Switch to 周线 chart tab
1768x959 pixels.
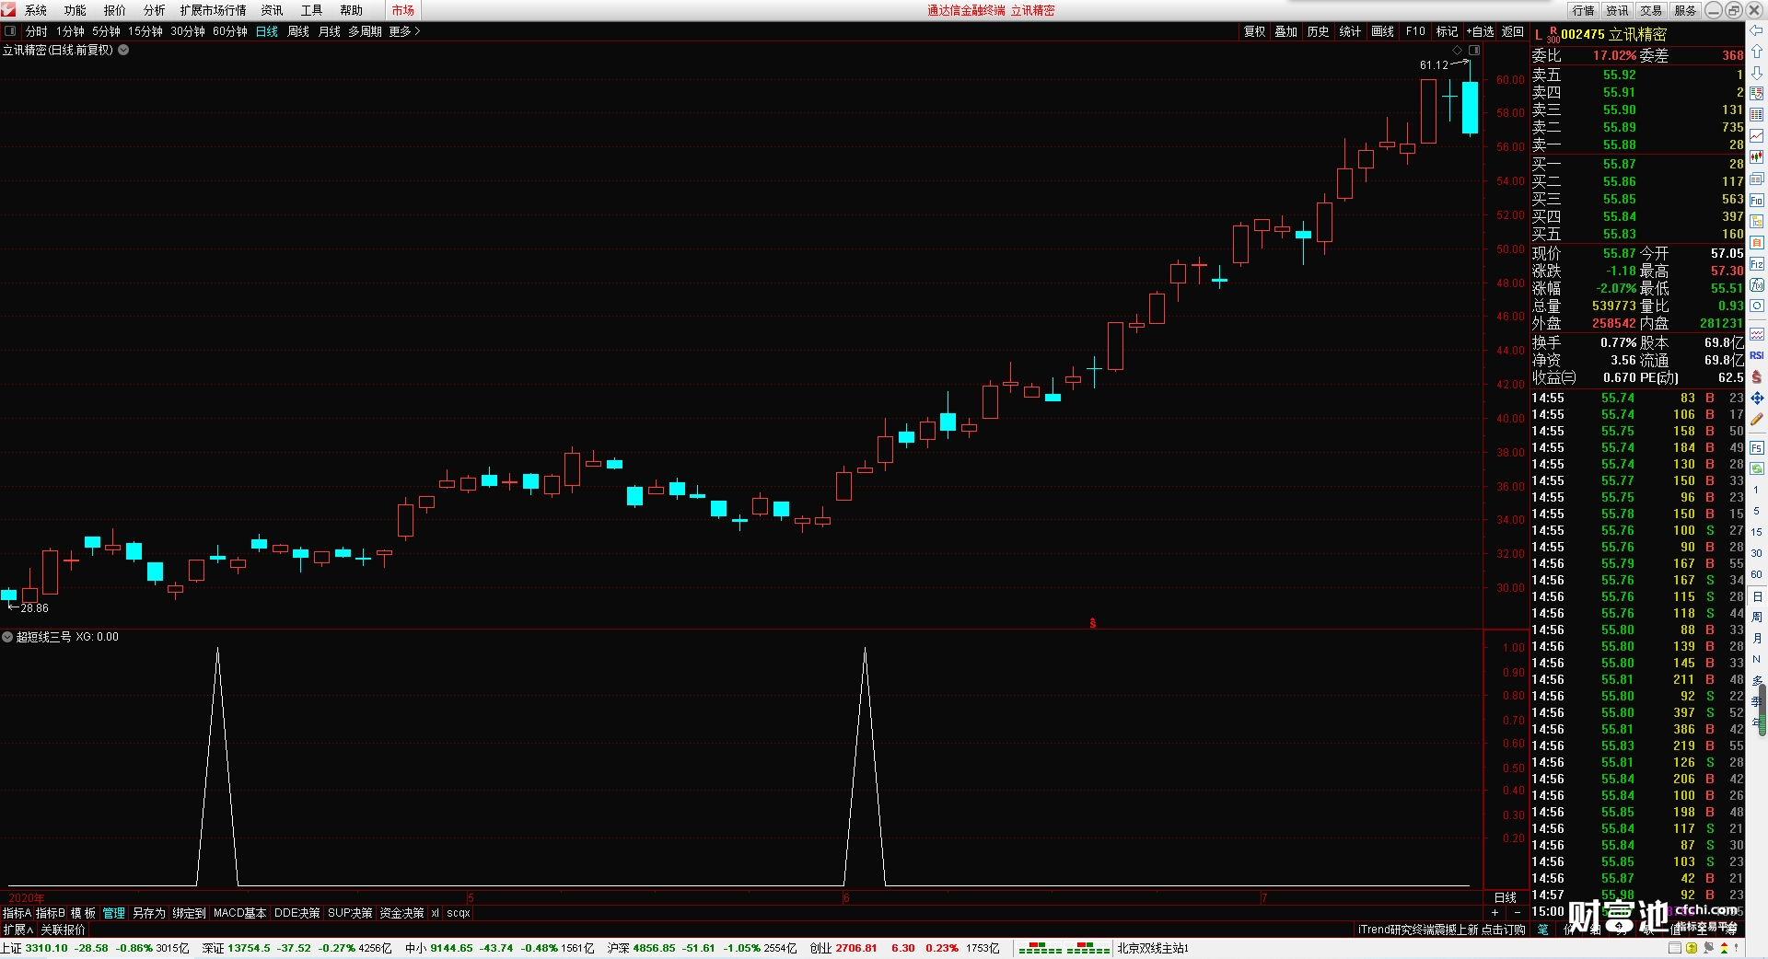(298, 31)
